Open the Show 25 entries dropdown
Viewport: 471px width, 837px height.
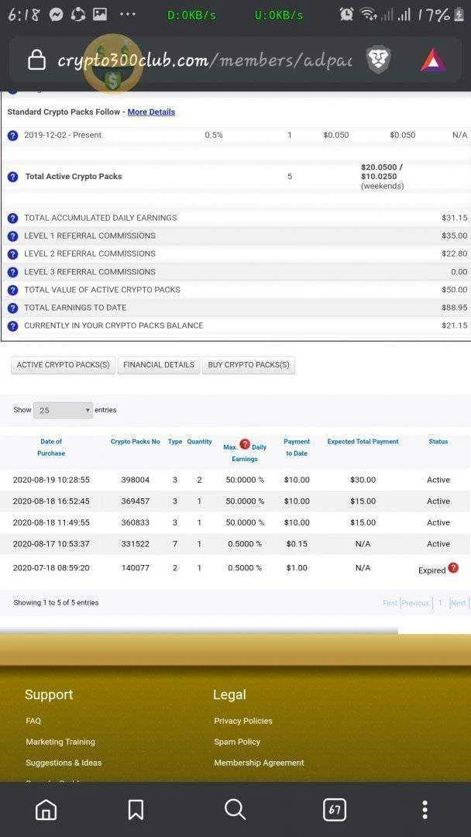[63, 411]
